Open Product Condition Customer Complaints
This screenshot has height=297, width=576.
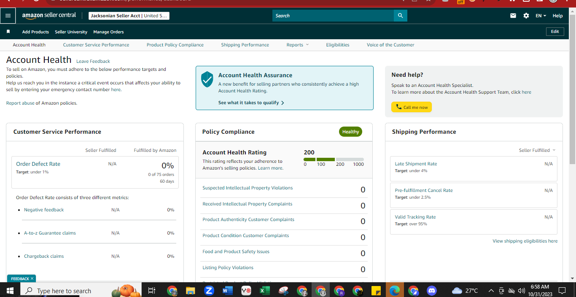coord(246,235)
